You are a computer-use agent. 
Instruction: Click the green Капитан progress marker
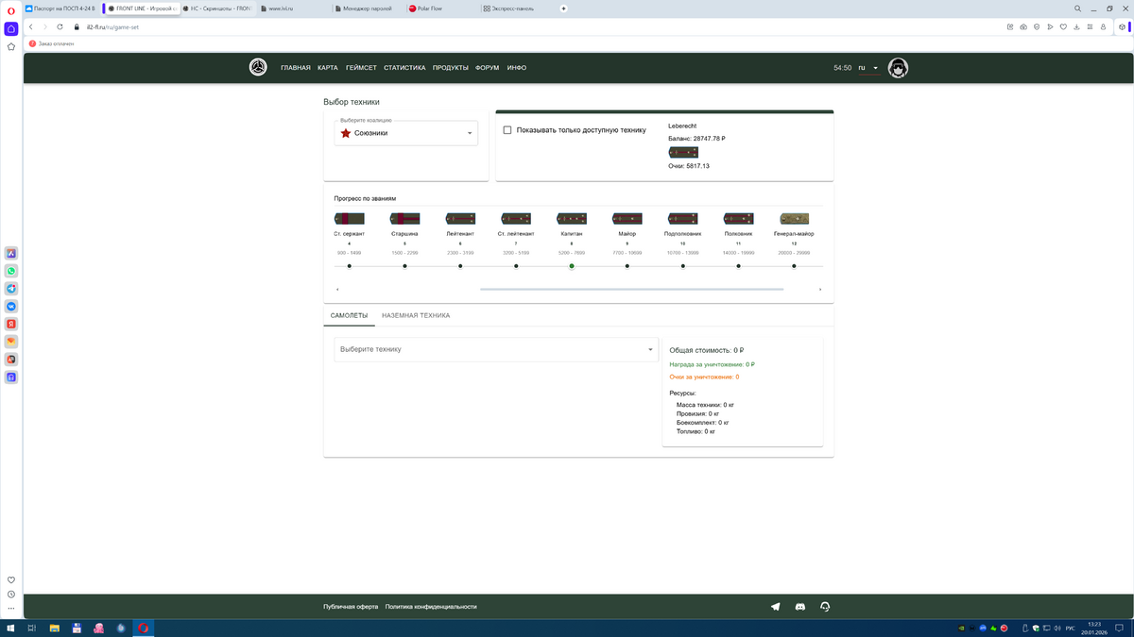572,266
